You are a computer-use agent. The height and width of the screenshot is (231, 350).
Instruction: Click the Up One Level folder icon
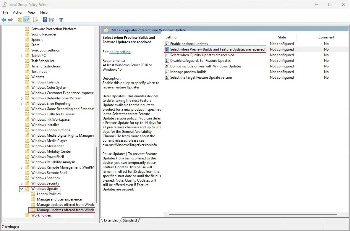(x=20, y=20)
